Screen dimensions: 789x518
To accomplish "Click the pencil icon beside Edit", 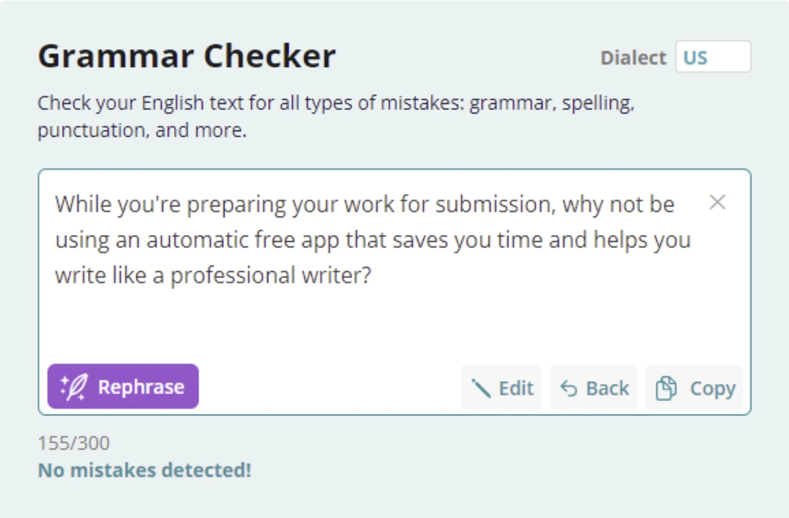I will (481, 388).
